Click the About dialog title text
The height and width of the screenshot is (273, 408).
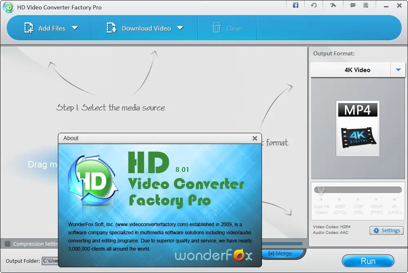tap(71, 138)
